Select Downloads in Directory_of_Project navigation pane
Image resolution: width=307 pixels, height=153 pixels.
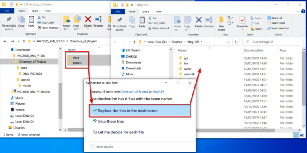coord(20,49)
